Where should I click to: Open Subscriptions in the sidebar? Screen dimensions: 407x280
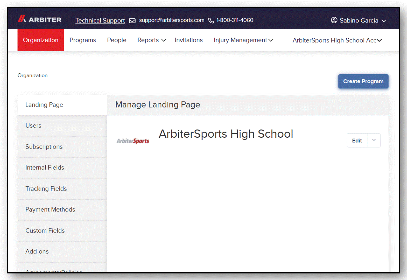pos(62,147)
